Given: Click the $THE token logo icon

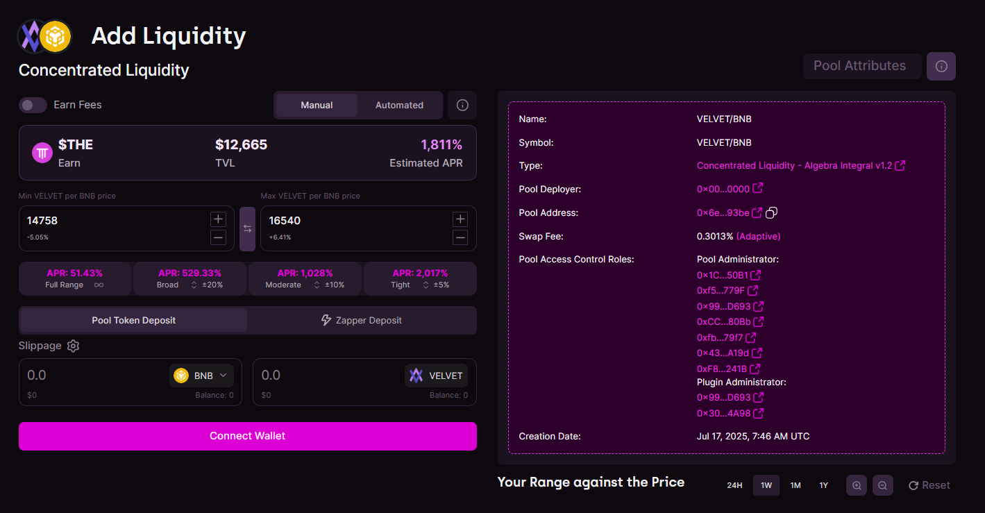Looking at the screenshot, I should click(42, 153).
